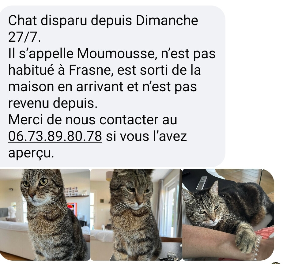
Task: Click the cat's eyes in first photo
Action: (35, 183)
